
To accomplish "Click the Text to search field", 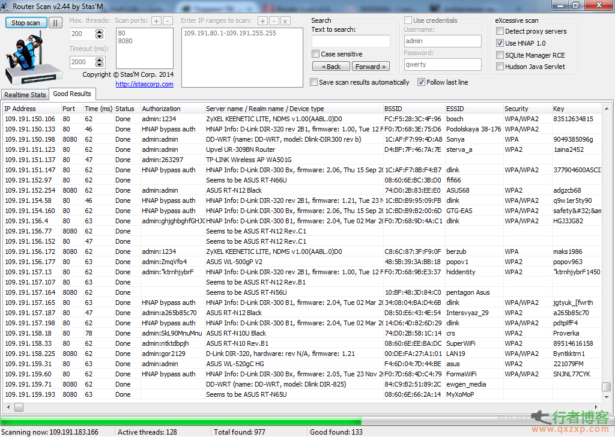I will point(351,41).
